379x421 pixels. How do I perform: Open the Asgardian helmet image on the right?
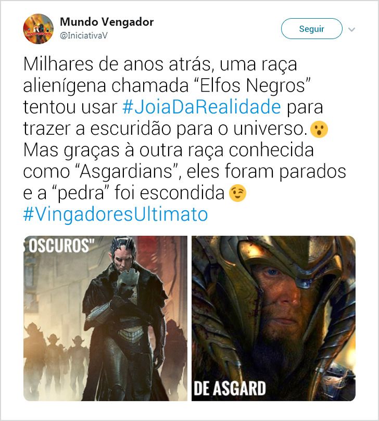[273, 318]
